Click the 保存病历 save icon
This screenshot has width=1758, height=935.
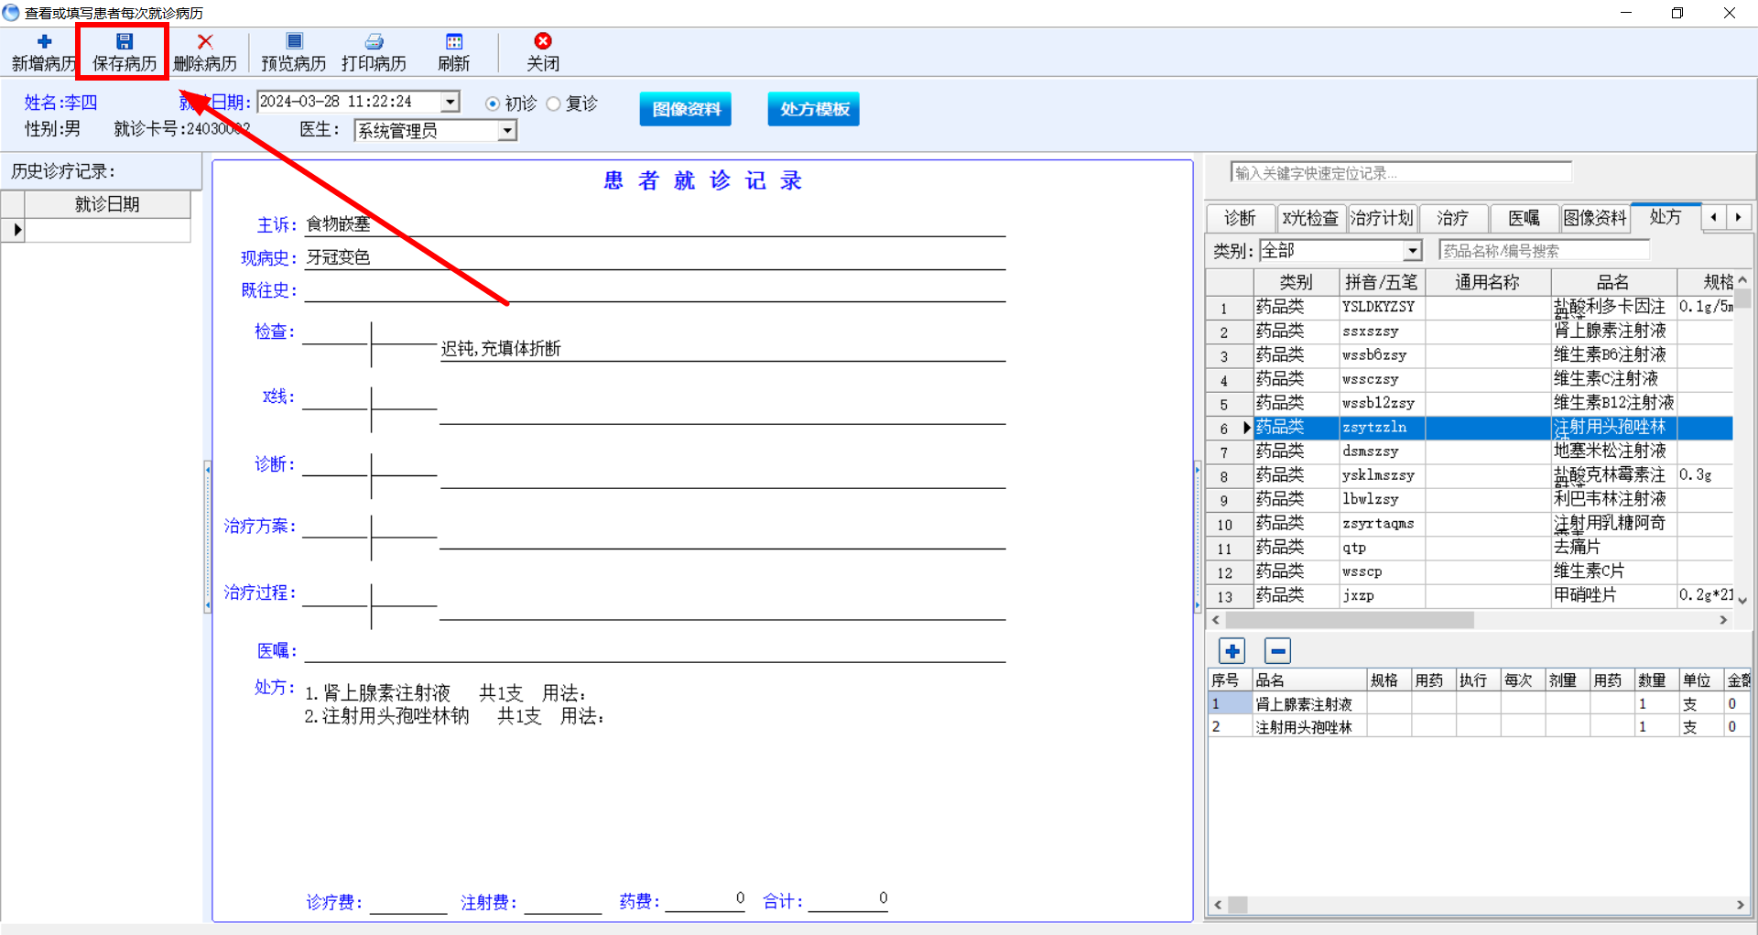[x=125, y=41]
